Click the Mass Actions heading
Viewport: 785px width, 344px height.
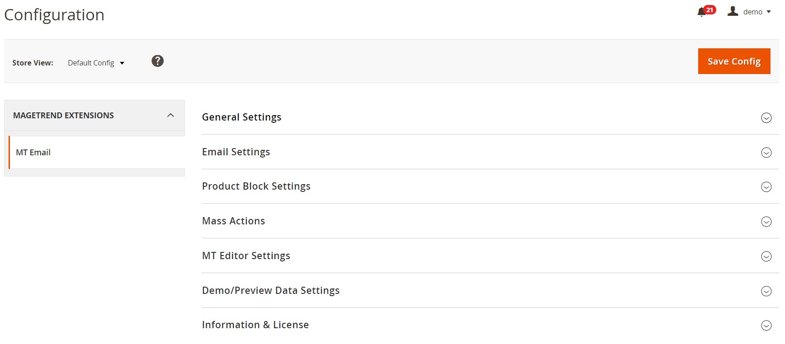233,221
